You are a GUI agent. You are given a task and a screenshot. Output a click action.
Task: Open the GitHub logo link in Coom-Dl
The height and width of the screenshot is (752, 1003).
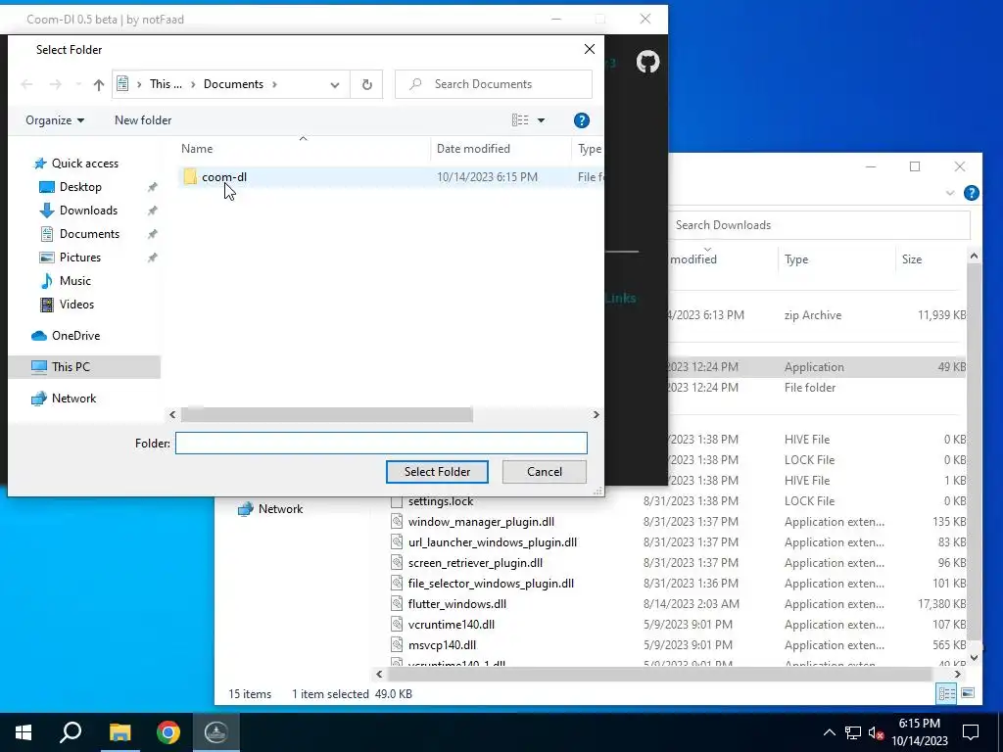[647, 62]
